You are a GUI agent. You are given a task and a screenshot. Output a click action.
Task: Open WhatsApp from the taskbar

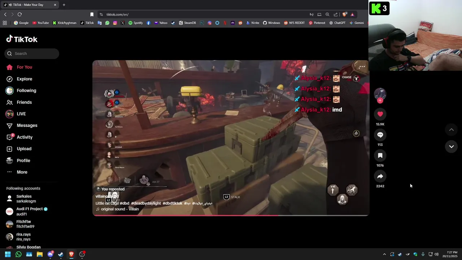coord(18,254)
